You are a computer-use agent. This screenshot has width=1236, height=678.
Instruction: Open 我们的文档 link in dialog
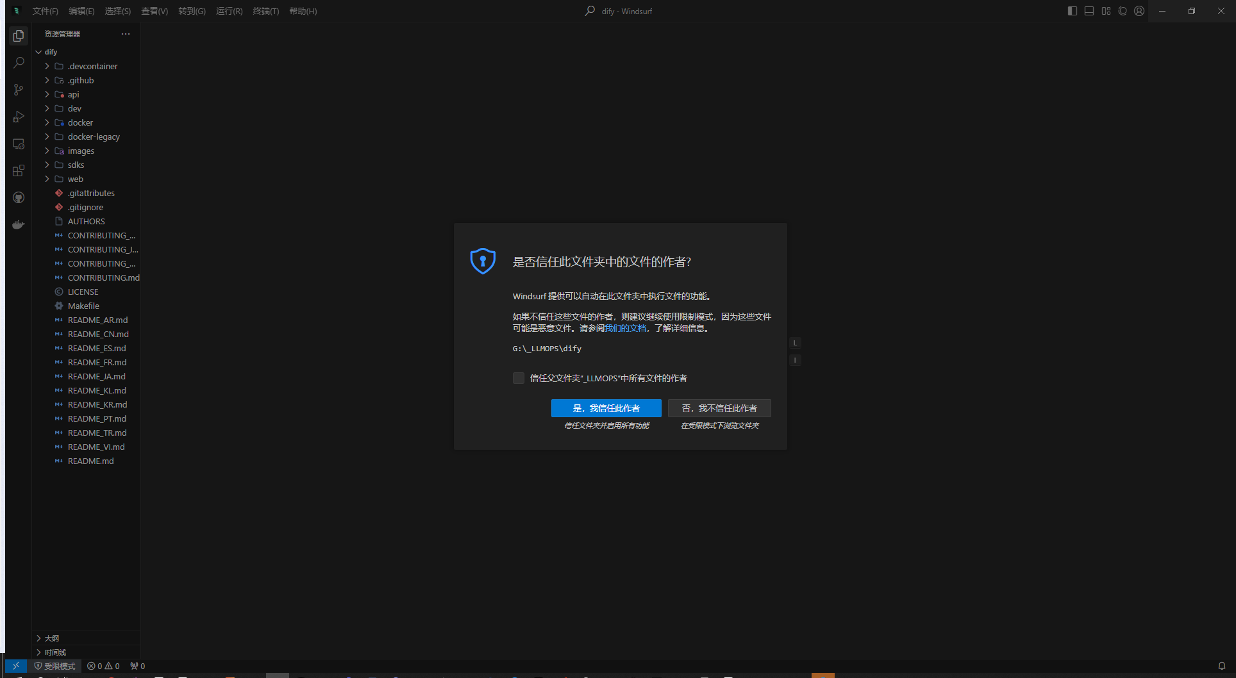coord(626,328)
